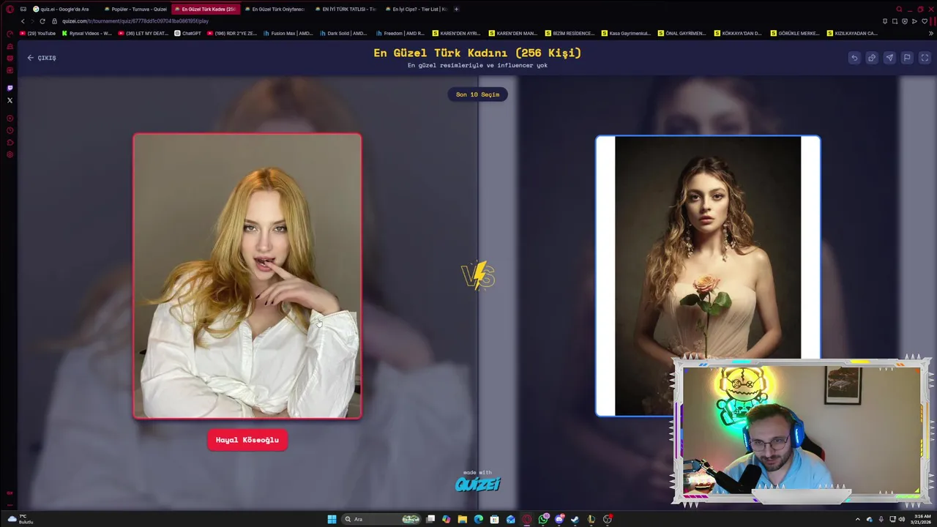Open the EN İYİ TÜRK TATLISI tab
937x527 pixels.
(346, 10)
